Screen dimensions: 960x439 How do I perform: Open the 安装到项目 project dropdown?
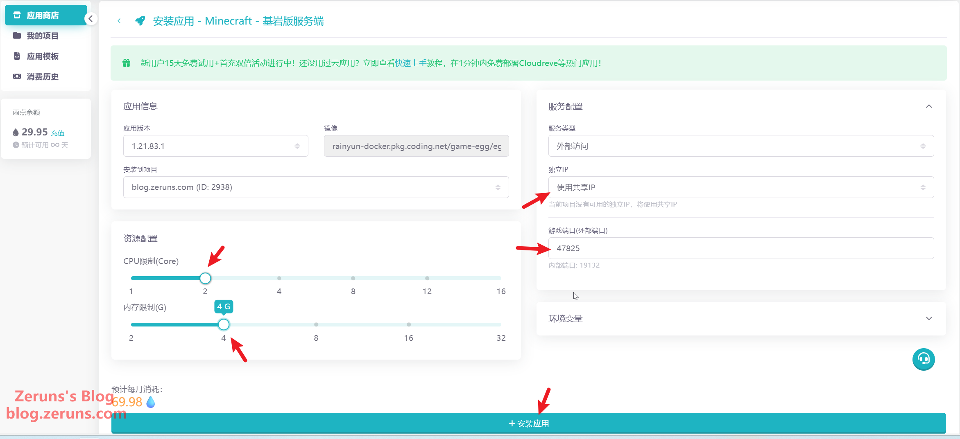click(315, 187)
